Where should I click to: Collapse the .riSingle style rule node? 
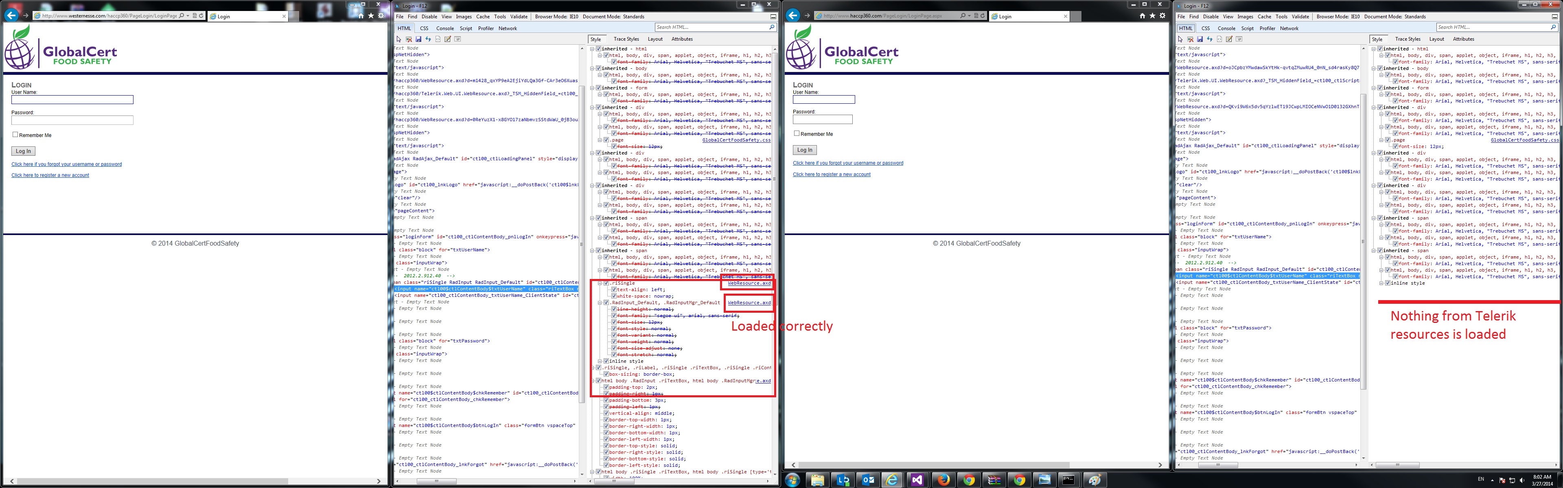600,283
